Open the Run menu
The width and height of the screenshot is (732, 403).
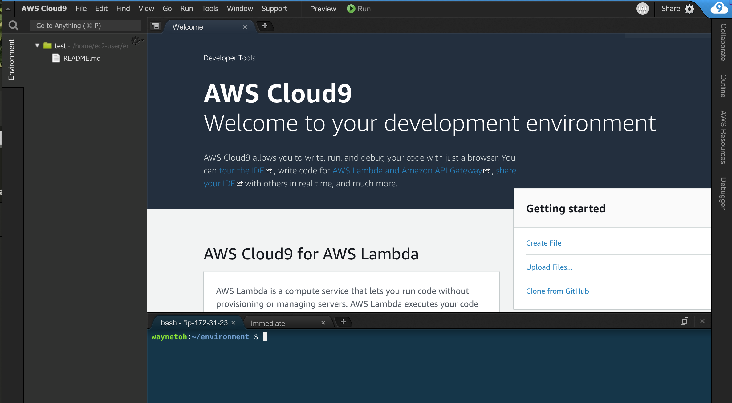point(186,9)
